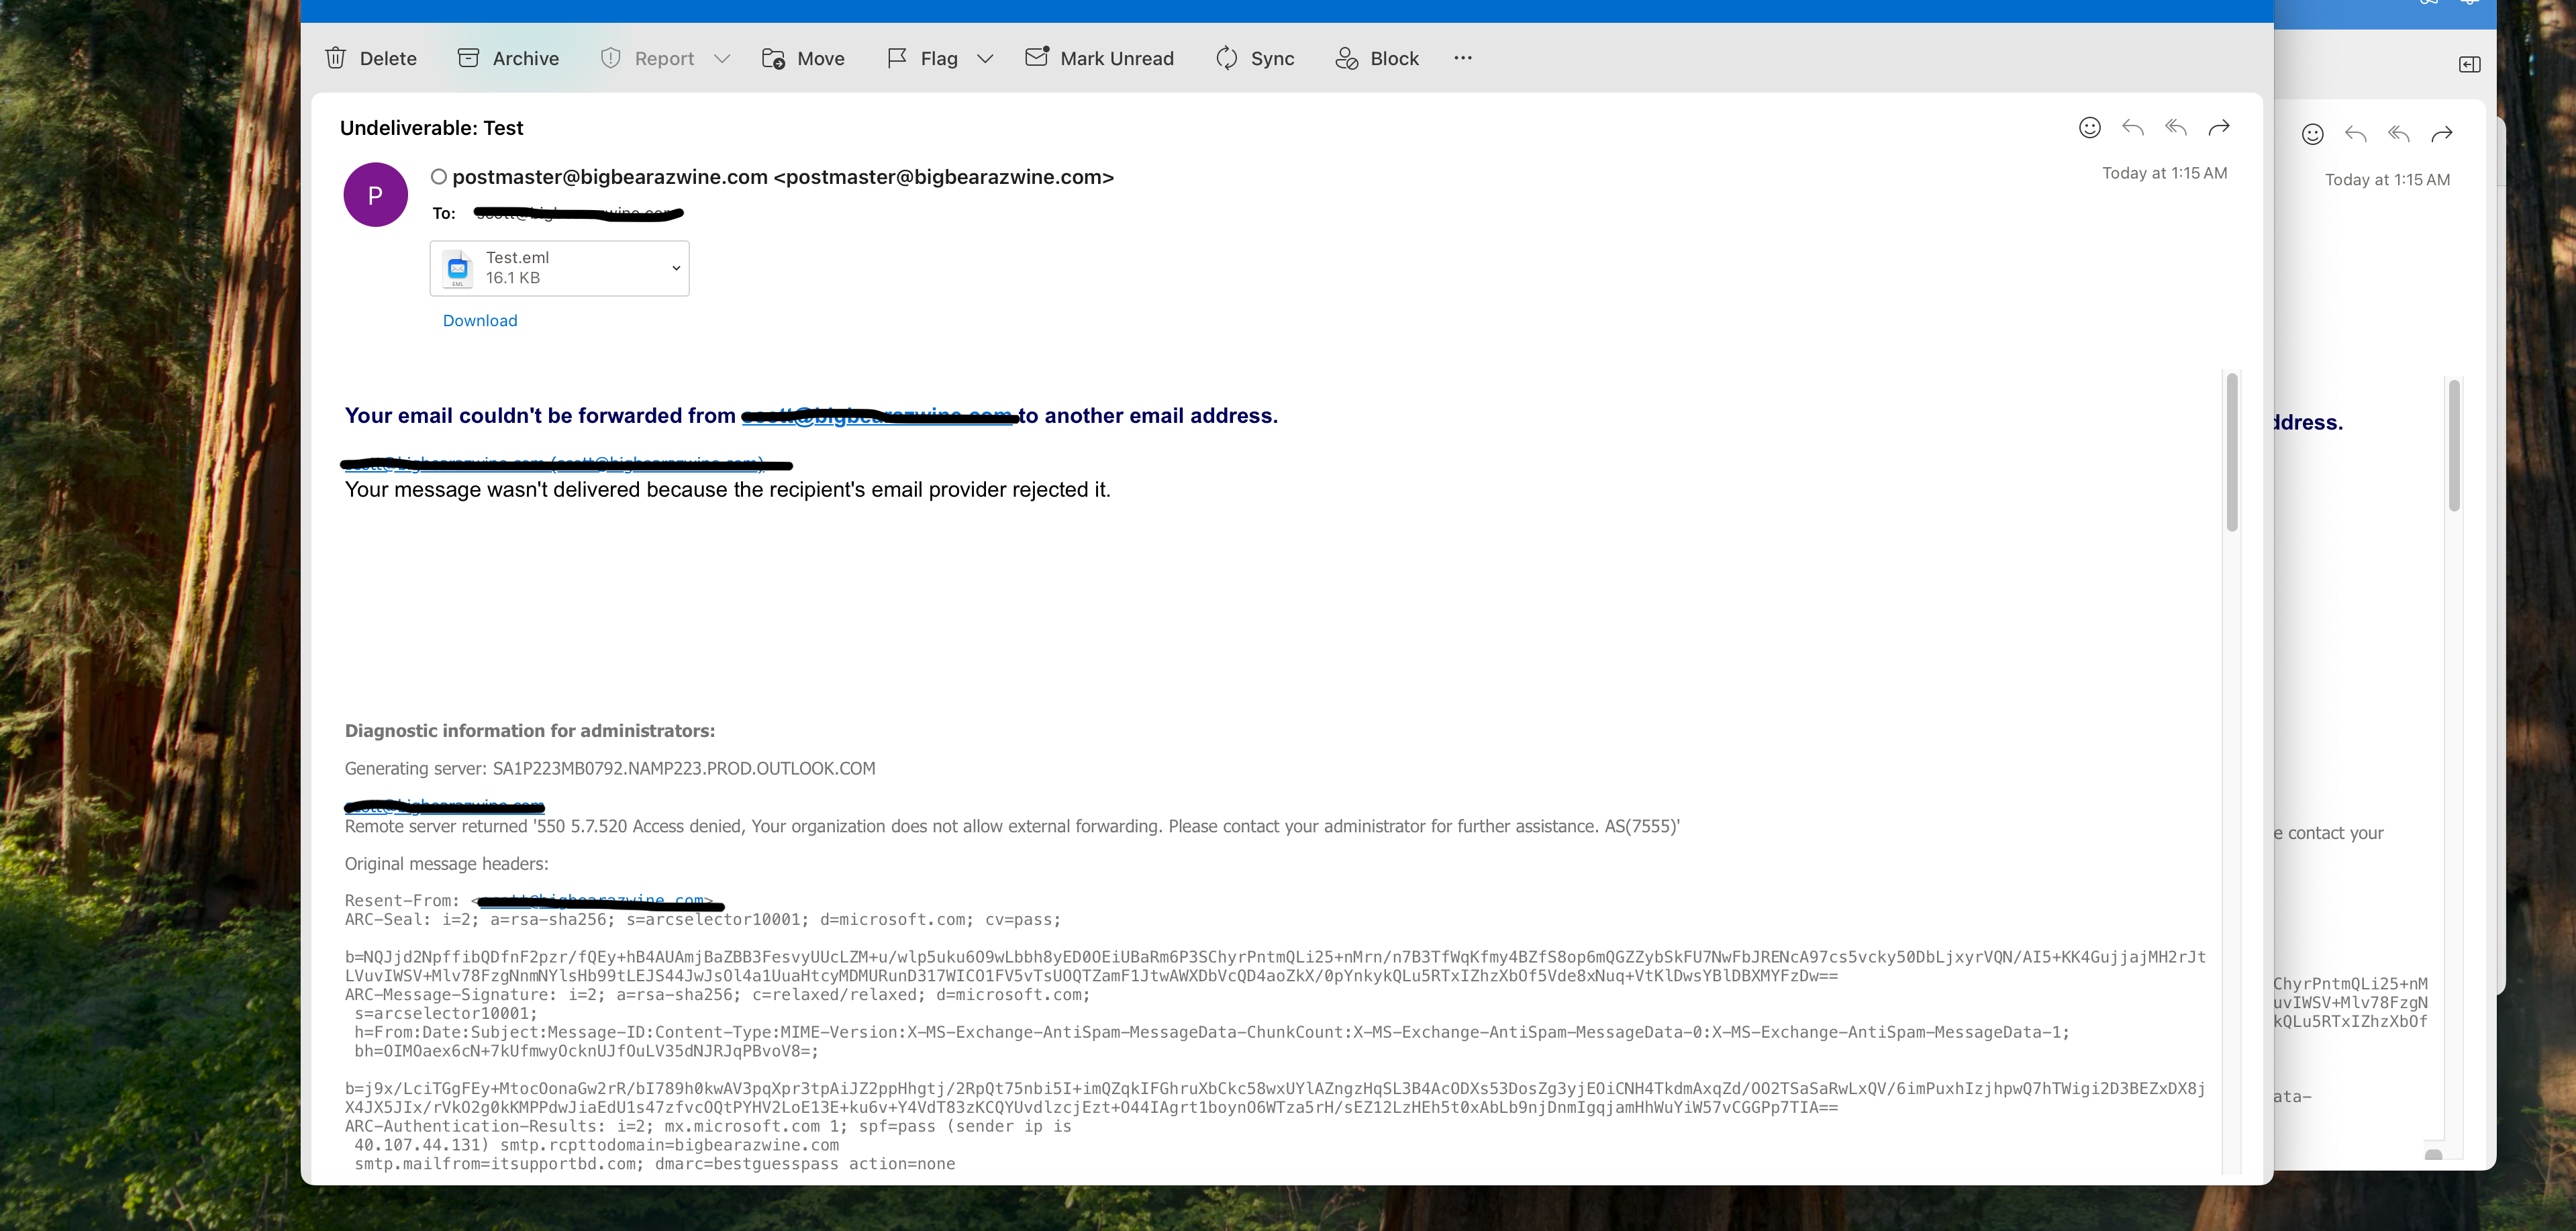The width and height of the screenshot is (2576, 1231).
Task: Click the Generating server line
Action: [x=610, y=768]
